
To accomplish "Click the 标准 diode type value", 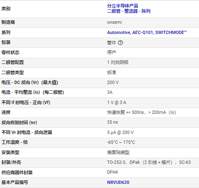I will pyautogui.click(x=112, y=72).
